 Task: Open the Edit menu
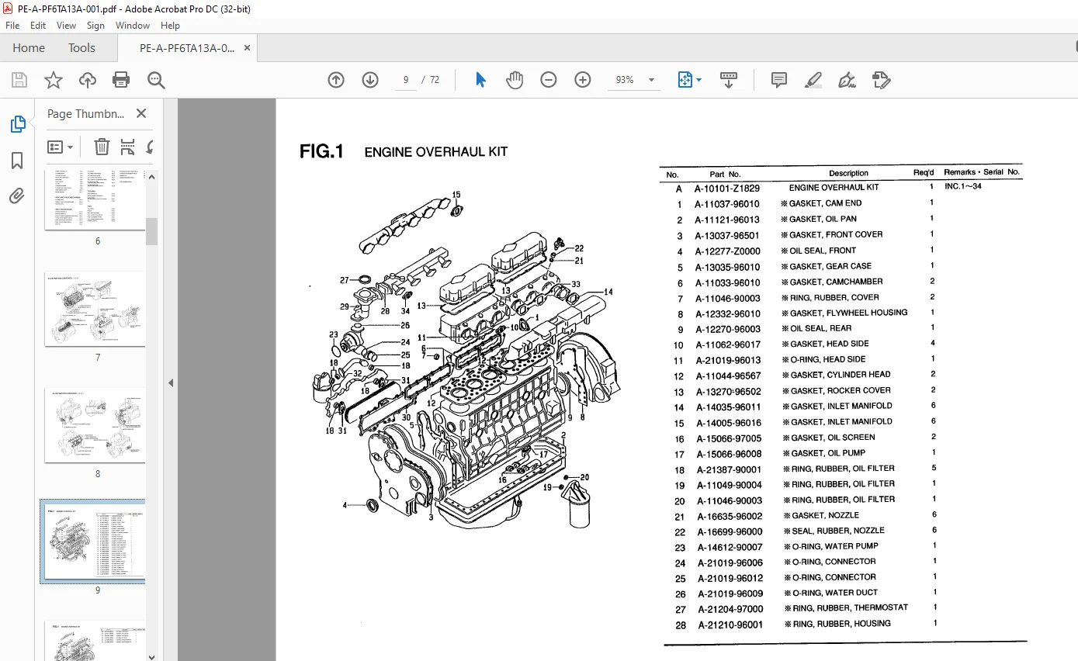(x=38, y=26)
